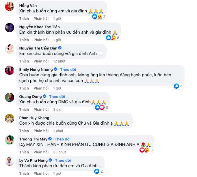Reply to Nguyễn Thị Cẩm Đan's comment
This screenshot has width=197, height=177.
click(41, 61)
